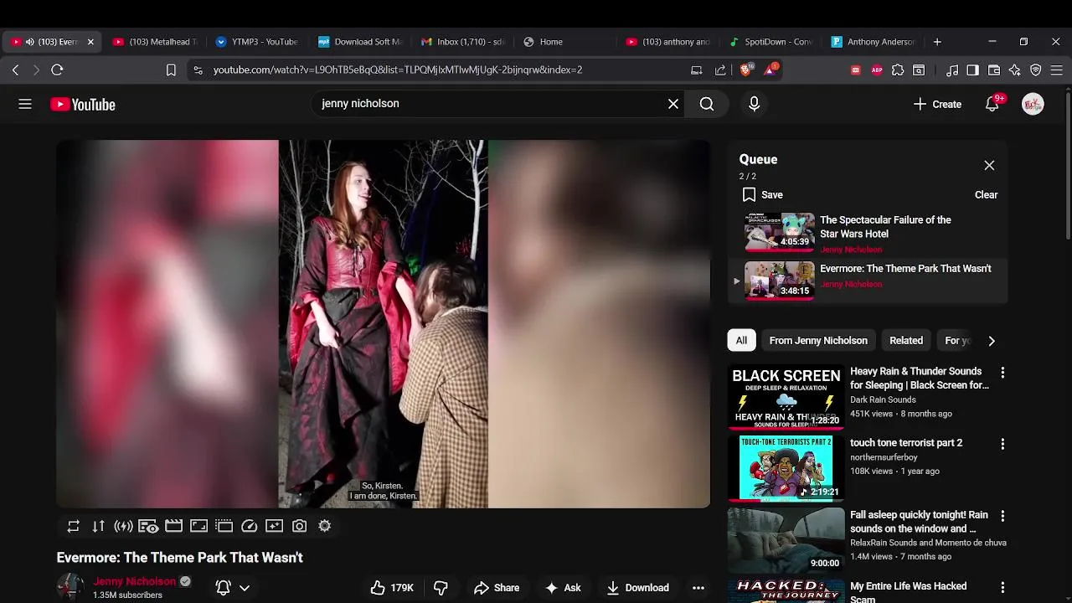Click the video filters sparkle icon

[274, 526]
